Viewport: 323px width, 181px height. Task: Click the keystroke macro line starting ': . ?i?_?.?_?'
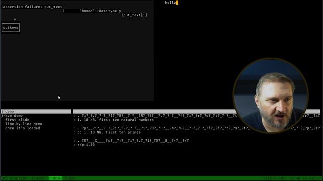tap(196, 116)
